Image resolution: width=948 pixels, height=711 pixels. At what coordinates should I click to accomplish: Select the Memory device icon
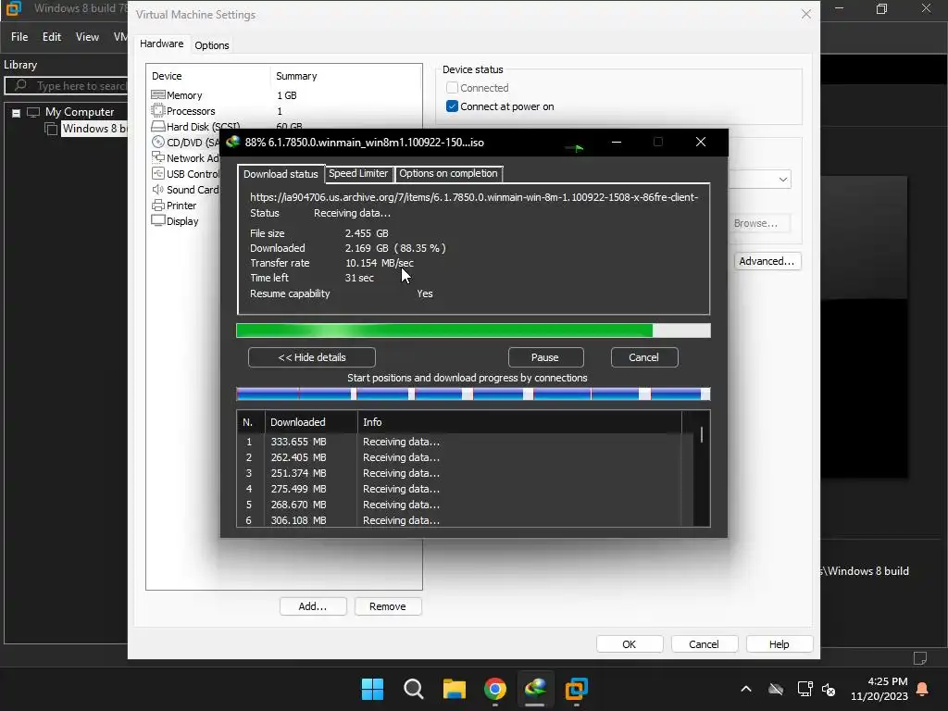pyautogui.click(x=157, y=95)
